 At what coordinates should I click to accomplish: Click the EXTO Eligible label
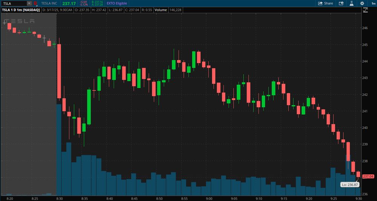(116, 3)
